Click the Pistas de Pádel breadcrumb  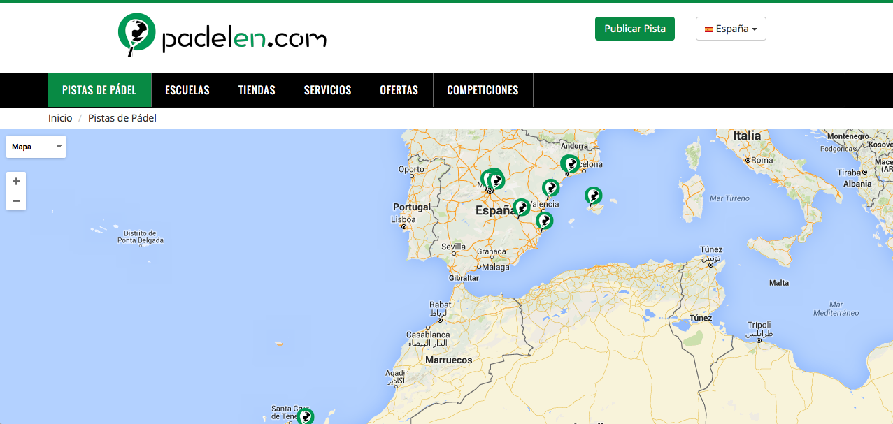click(x=122, y=117)
